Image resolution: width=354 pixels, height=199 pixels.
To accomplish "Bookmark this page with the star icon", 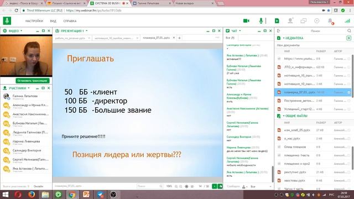I will [x=329, y=11].
